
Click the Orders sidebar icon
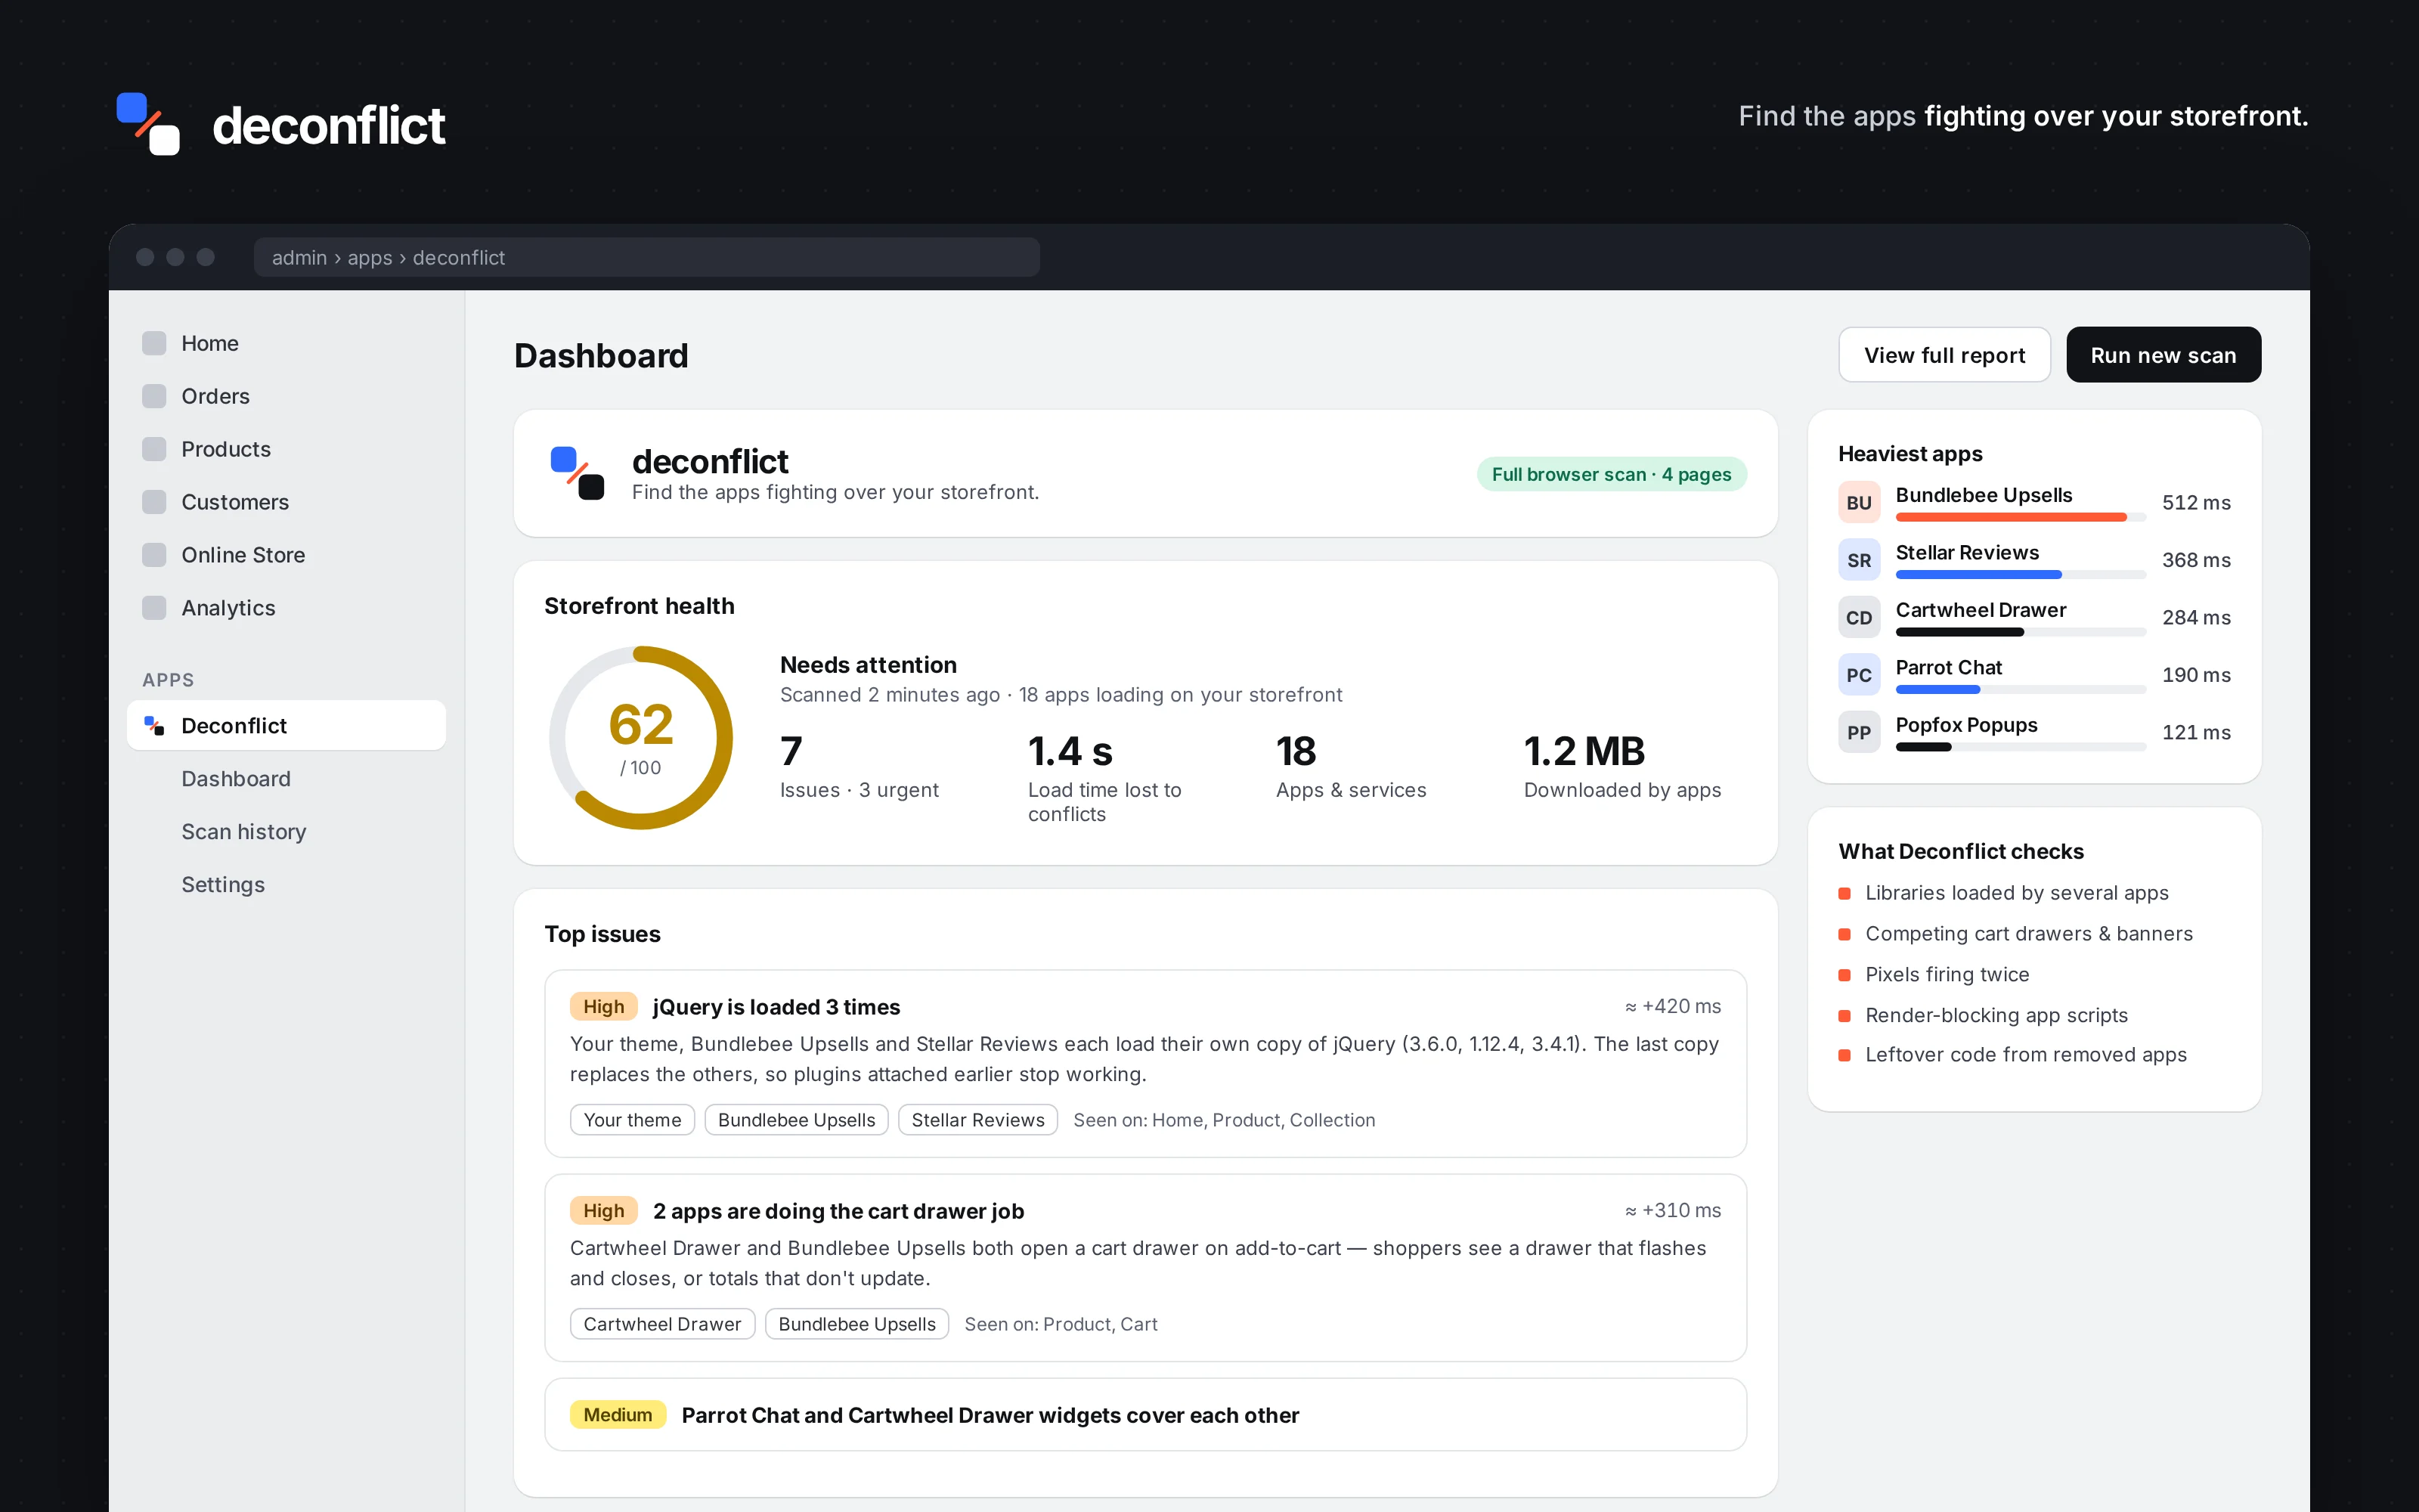(x=154, y=396)
